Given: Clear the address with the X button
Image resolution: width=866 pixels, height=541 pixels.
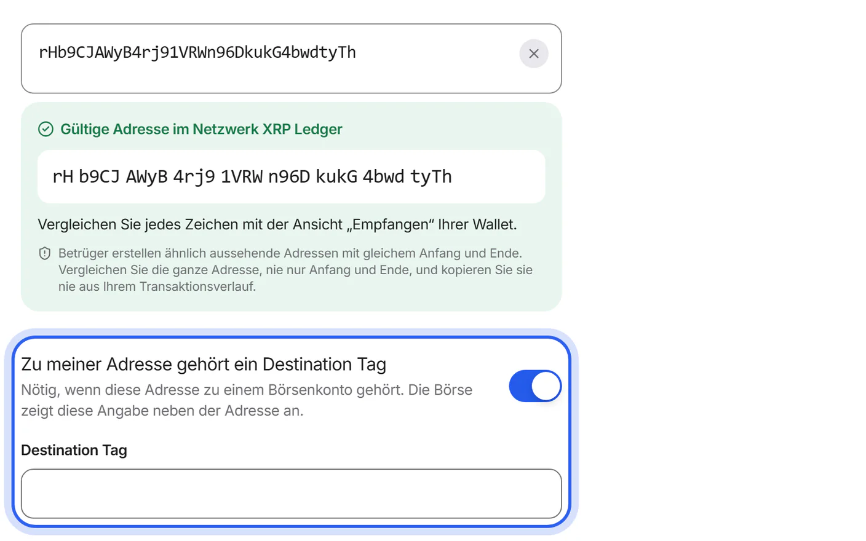Looking at the screenshot, I should [x=533, y=53].
